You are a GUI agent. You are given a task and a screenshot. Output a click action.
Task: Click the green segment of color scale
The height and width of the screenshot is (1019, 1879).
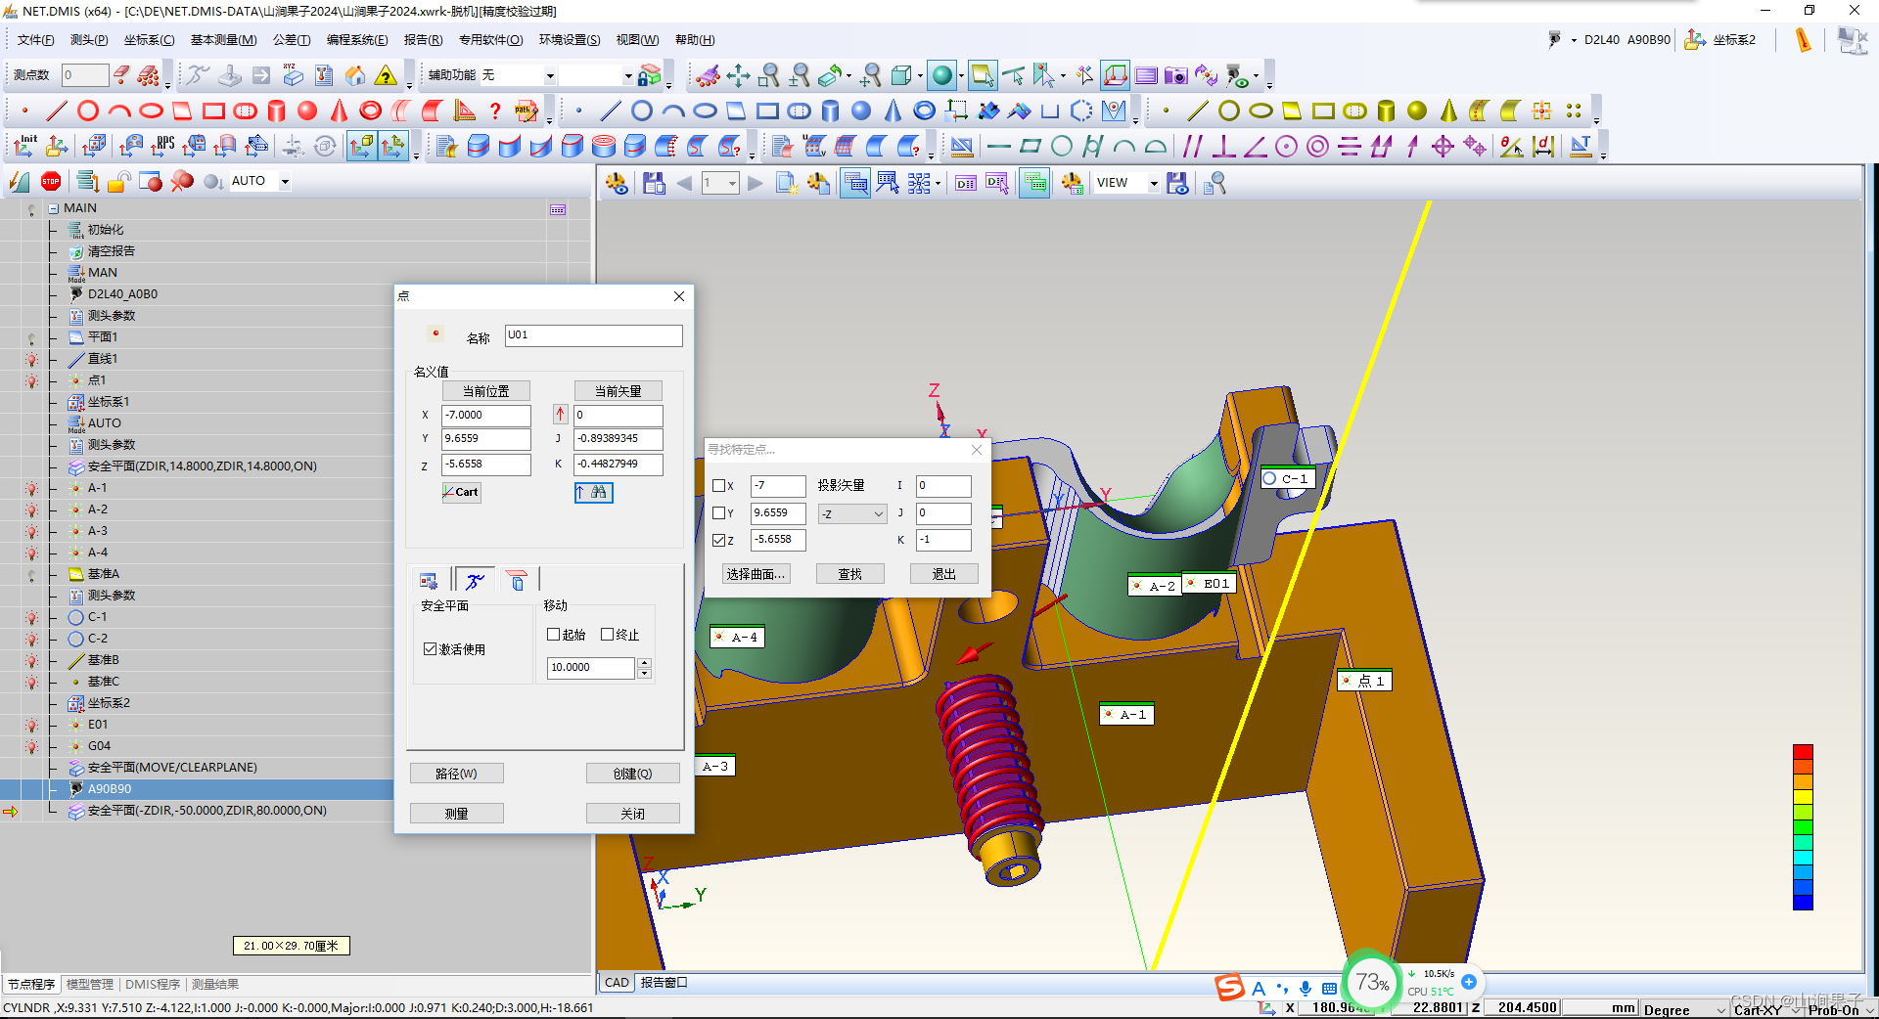pyautogui.click(x=1803, y=827)
